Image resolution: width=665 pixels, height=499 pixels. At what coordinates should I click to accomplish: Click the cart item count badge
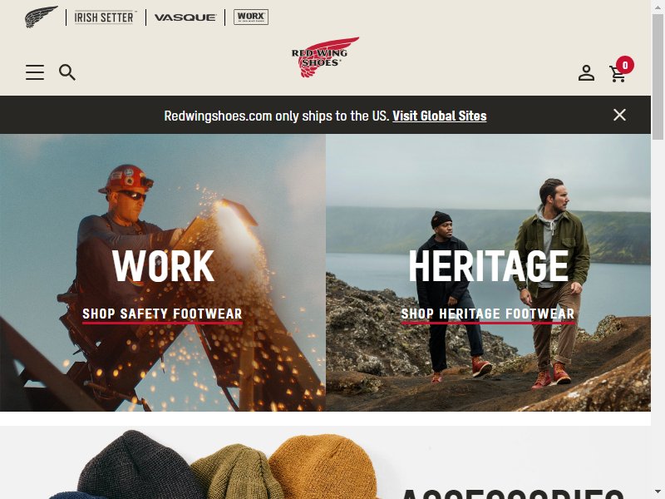[625, 65]
